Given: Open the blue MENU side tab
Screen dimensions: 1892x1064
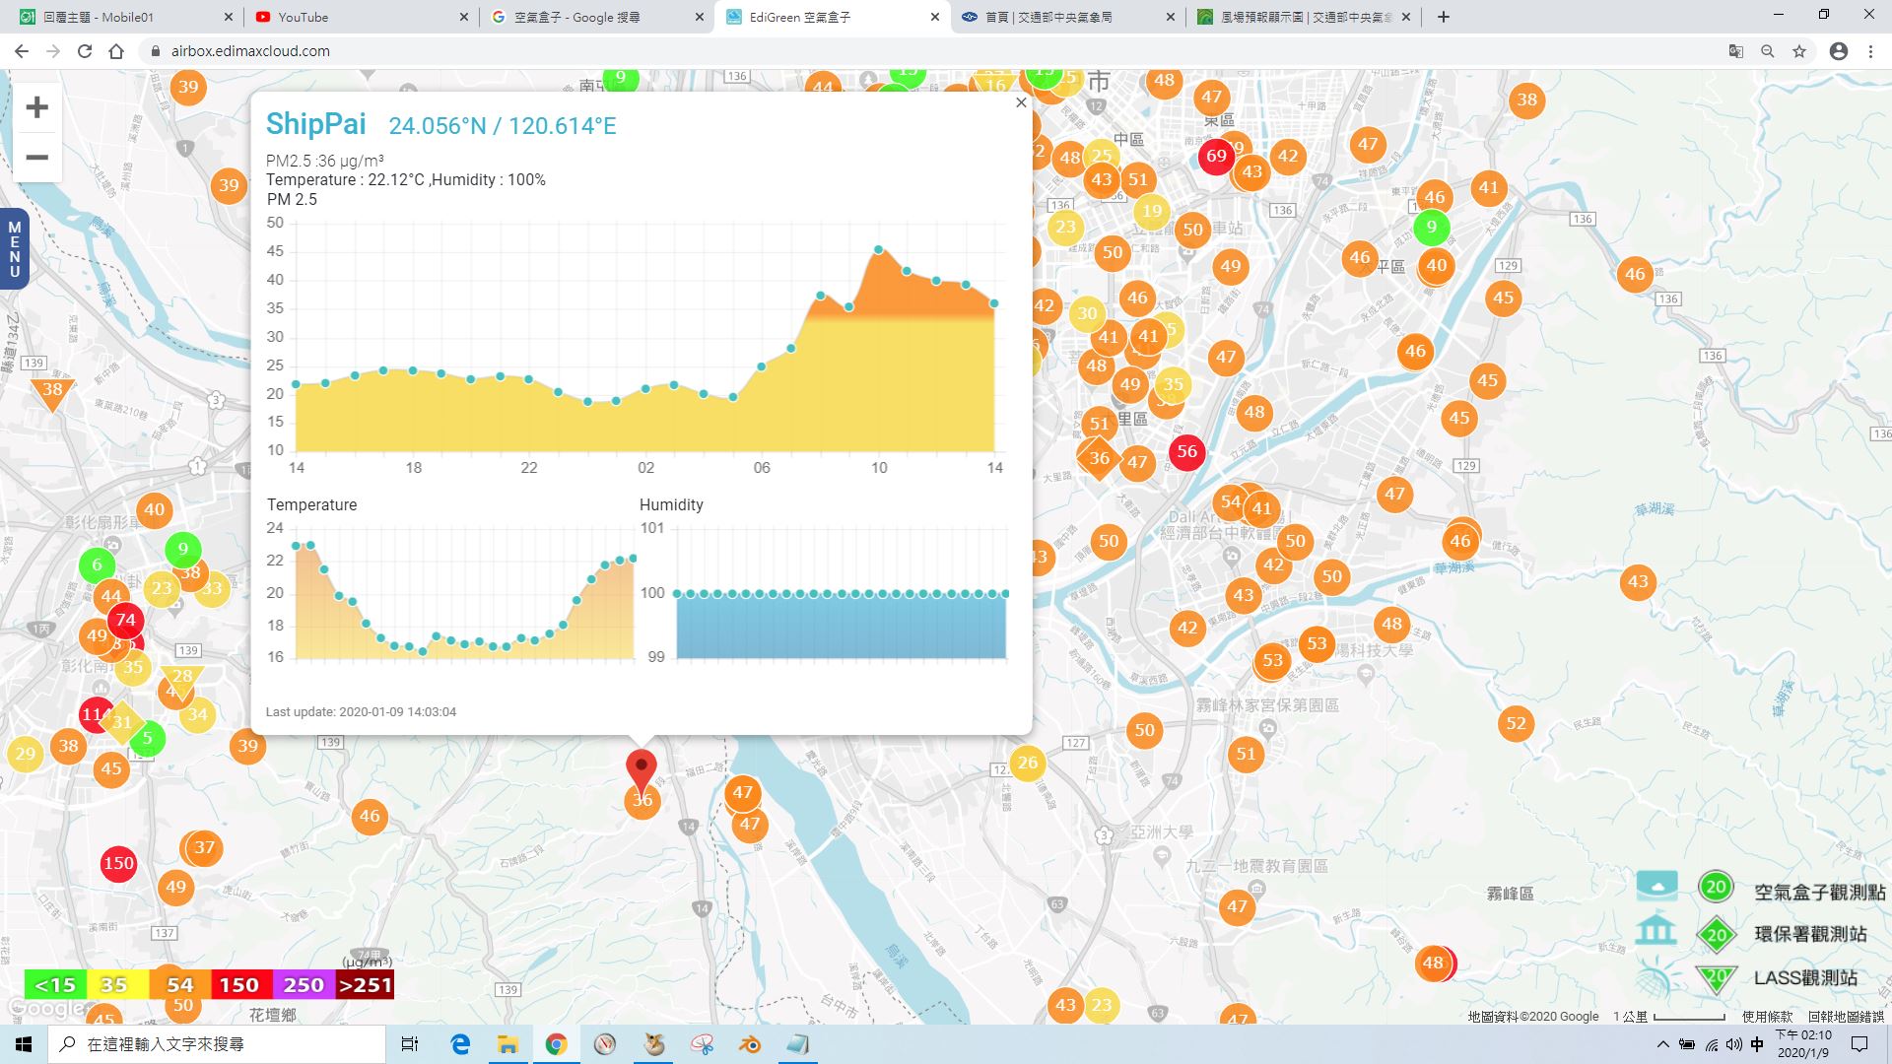Looking at the screenshot, I should (14, 249).
